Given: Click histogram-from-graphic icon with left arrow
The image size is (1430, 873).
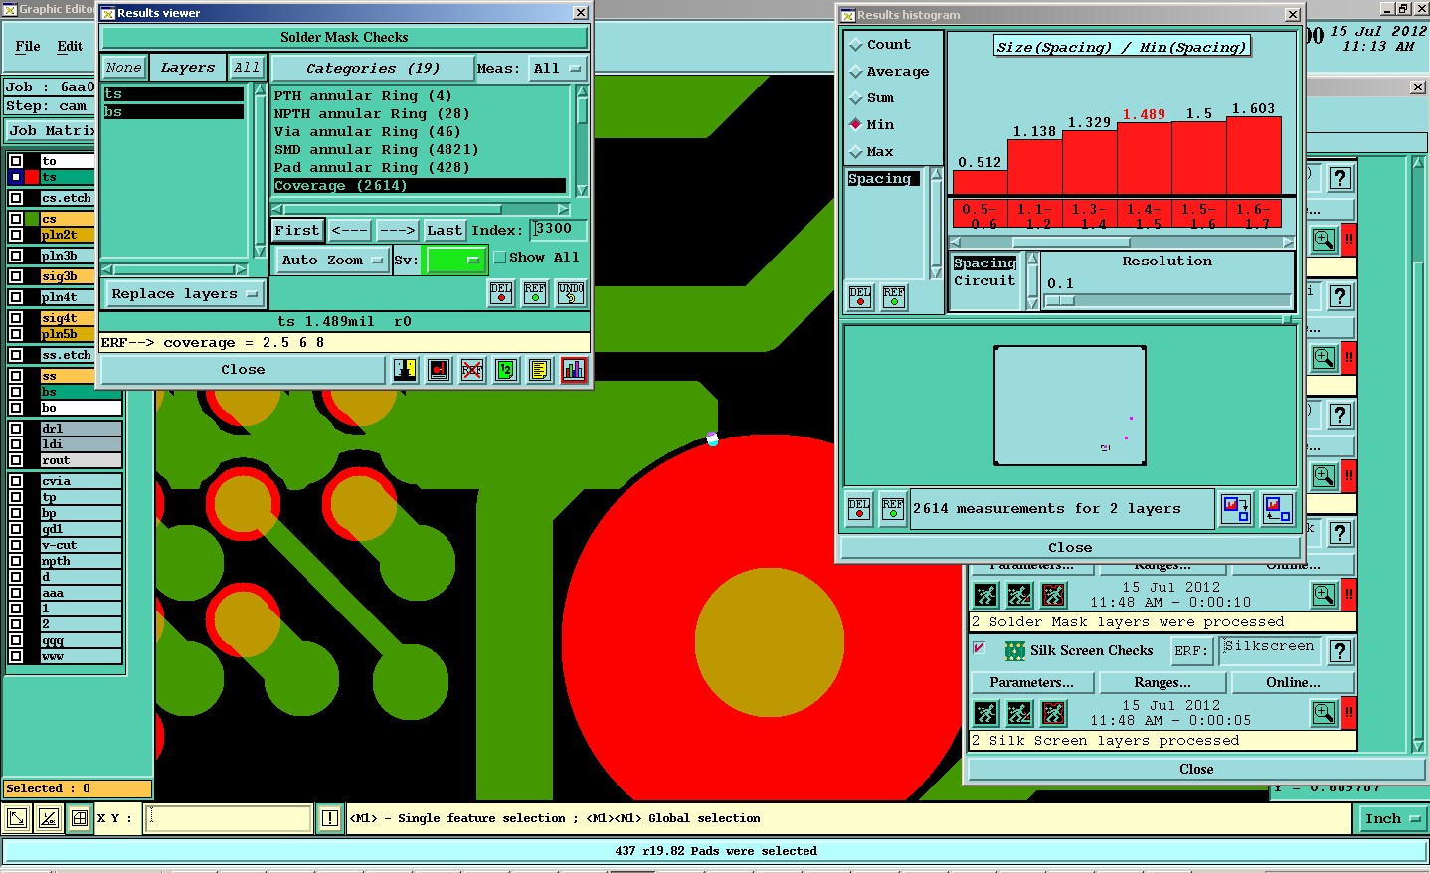Looking at the screenshot, I should (1278, 509).
